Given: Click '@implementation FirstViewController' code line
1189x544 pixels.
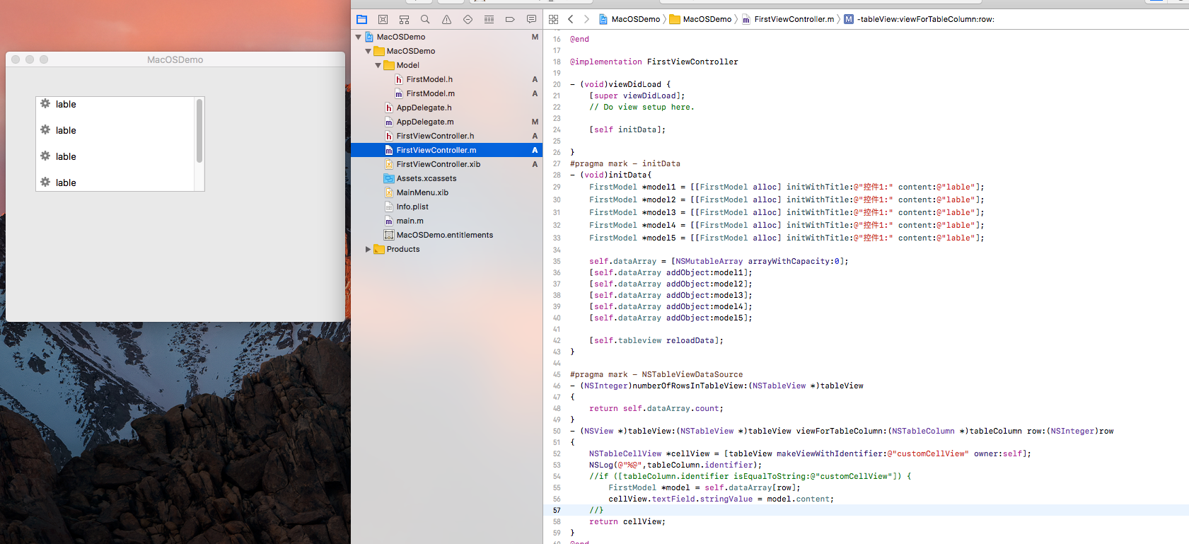Looking at the screenshot, I should [654, 62].
